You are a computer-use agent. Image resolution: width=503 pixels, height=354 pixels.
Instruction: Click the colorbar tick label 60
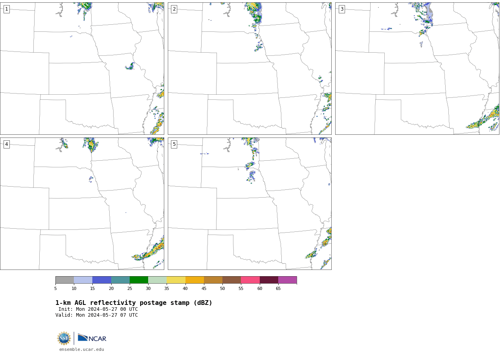(260, 289)
